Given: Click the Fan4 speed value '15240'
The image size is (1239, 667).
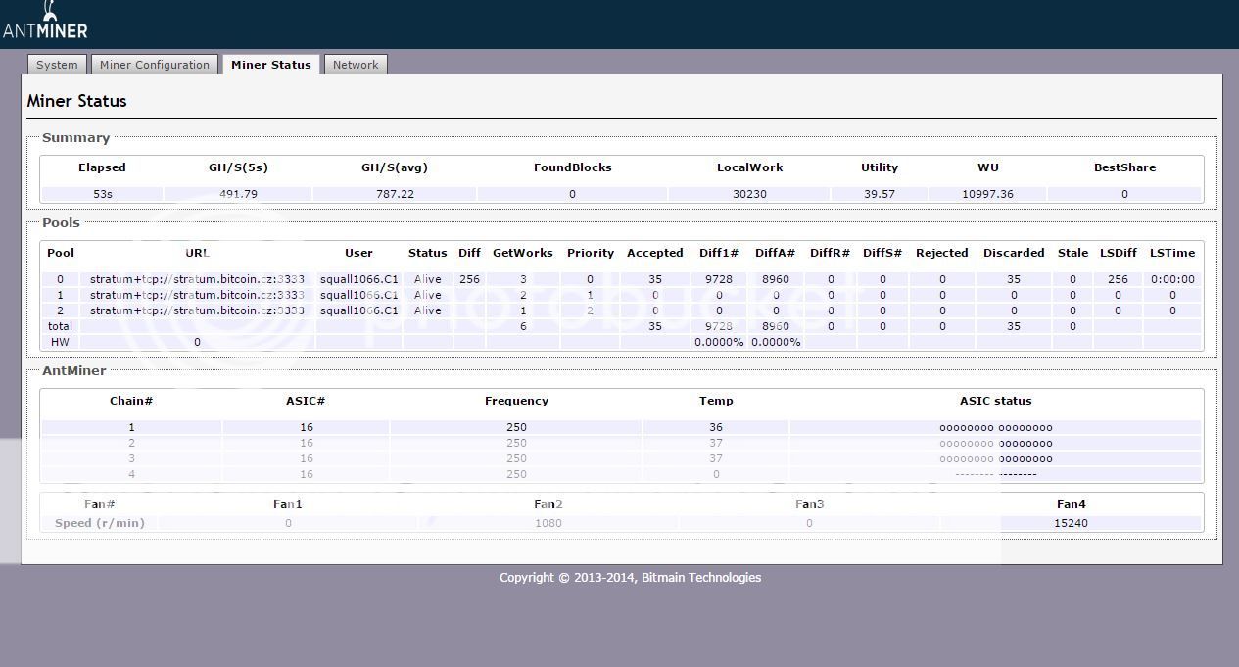Looking at the screenshot, I should [x=1072, y=523].
